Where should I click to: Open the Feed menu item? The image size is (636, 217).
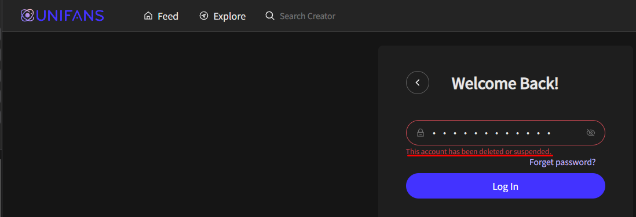(161, 16)
